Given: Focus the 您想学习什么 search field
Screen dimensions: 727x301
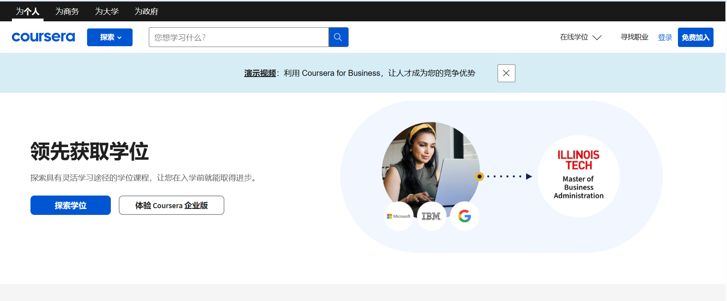Looking at the screenshot, I should pyautogui.click(x=239, y=37).
